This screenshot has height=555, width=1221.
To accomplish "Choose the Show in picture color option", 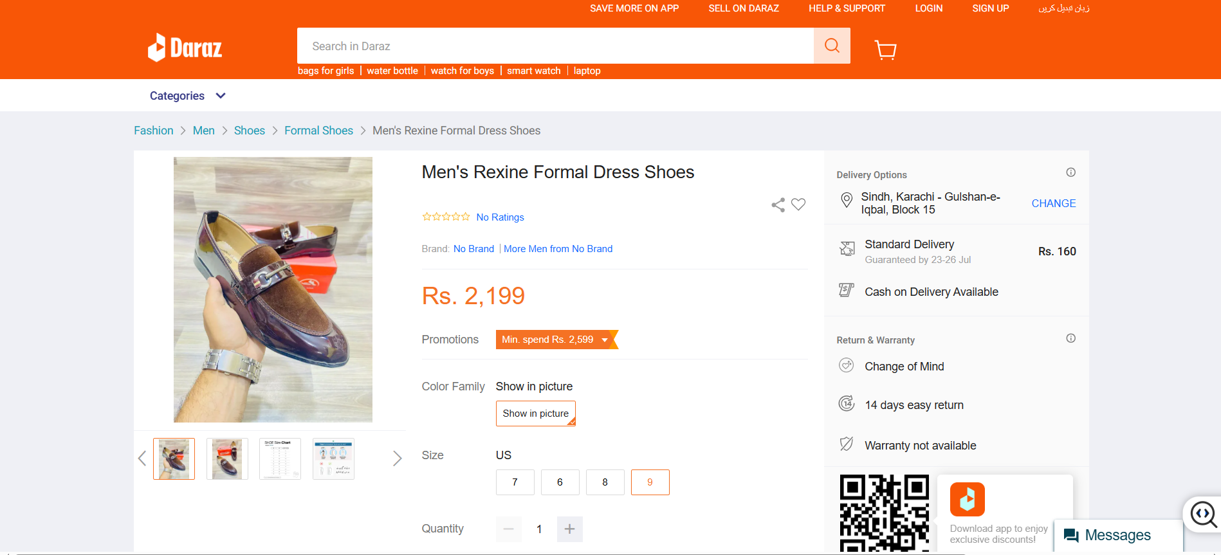I will pyautogui.click(x=535, y=414).
